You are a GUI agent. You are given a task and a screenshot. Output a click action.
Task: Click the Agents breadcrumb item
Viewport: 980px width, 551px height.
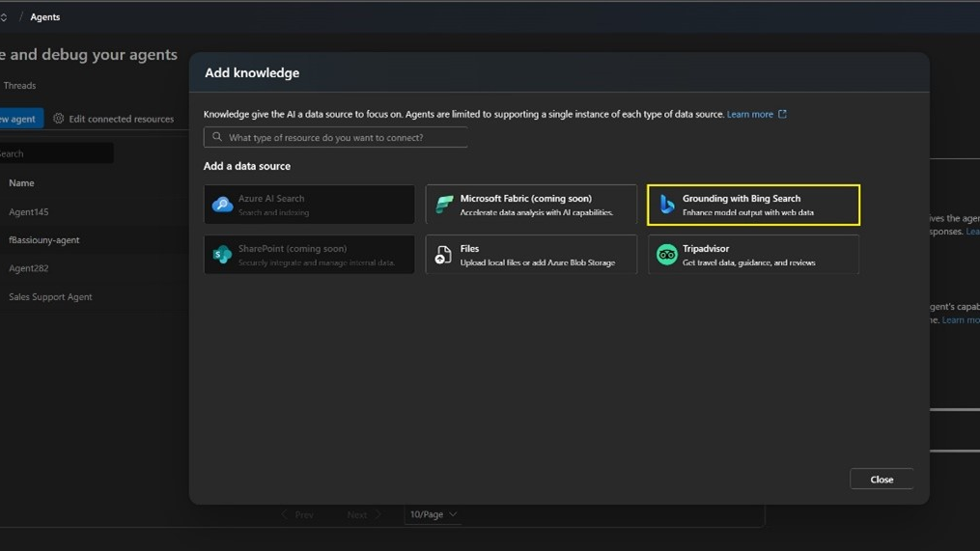(x=45, y=16)
